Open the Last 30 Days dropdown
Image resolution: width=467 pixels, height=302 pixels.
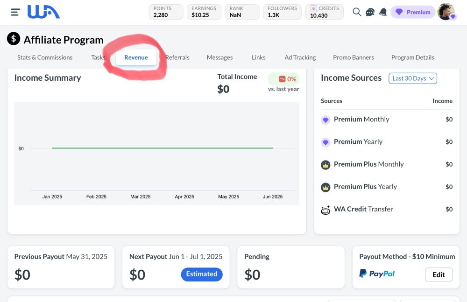click(x=413, y=78)
